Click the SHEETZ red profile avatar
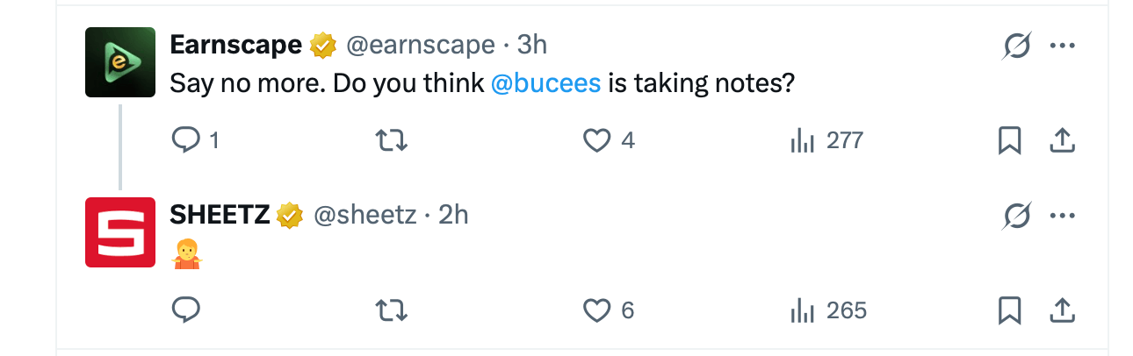This screenshot has width=1133, height=356. tap(119, 232)
